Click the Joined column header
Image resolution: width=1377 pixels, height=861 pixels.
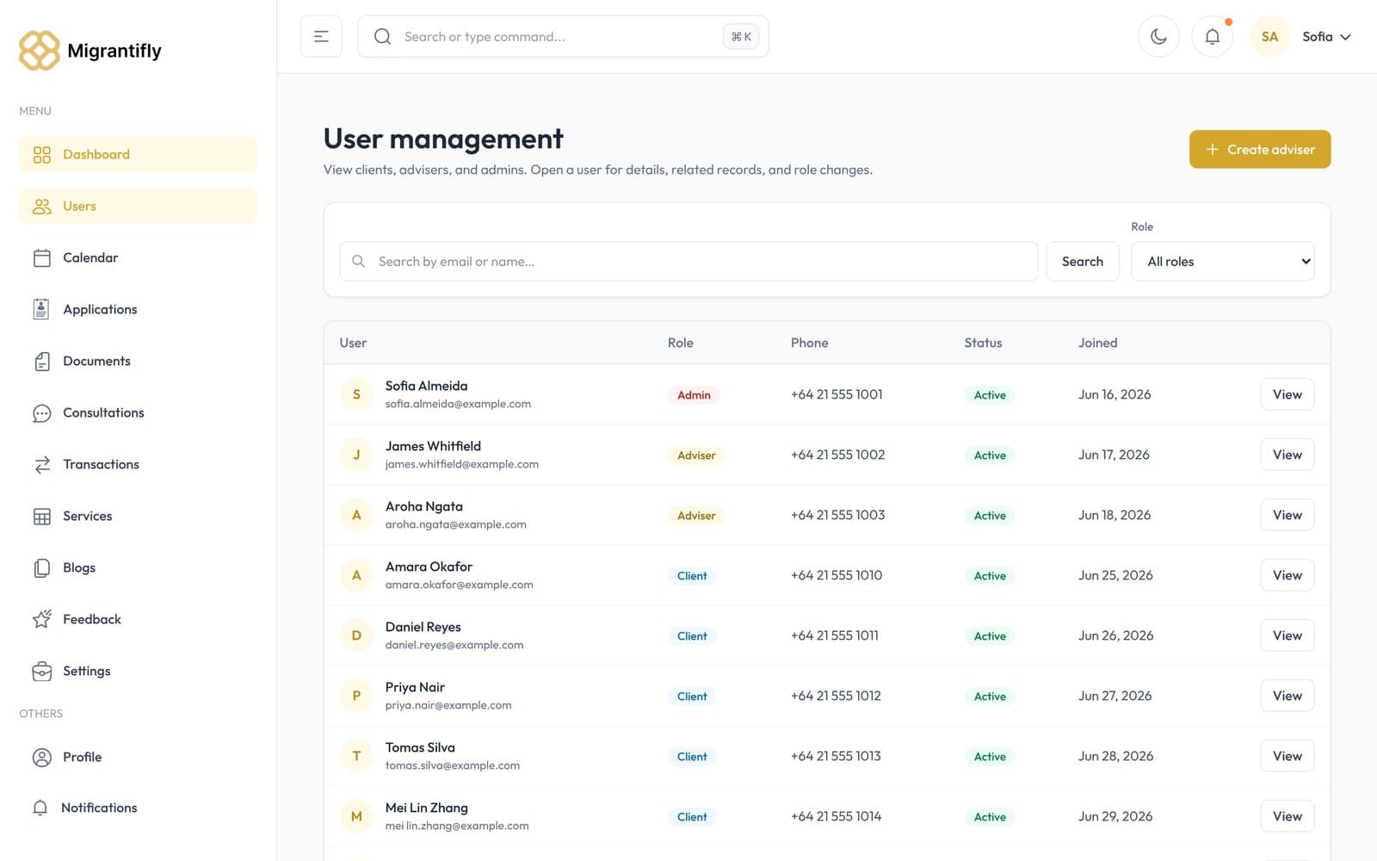click(x=1098, y=343)
